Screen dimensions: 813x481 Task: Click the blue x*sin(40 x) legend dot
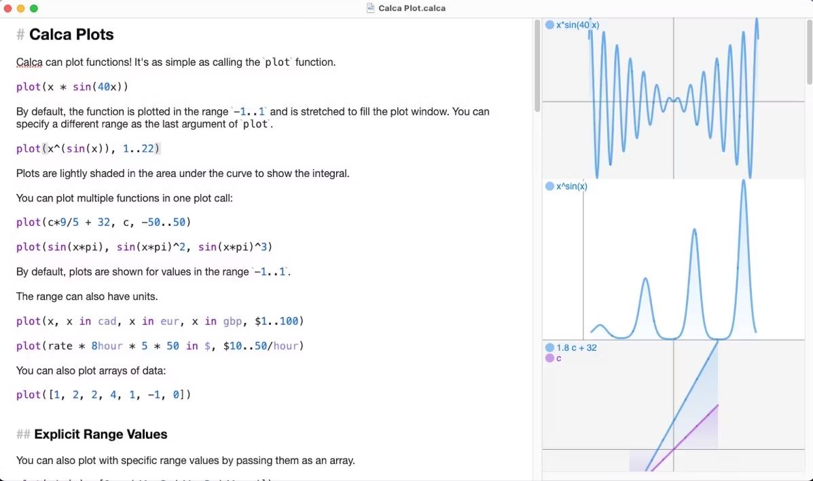click(549, 25)
